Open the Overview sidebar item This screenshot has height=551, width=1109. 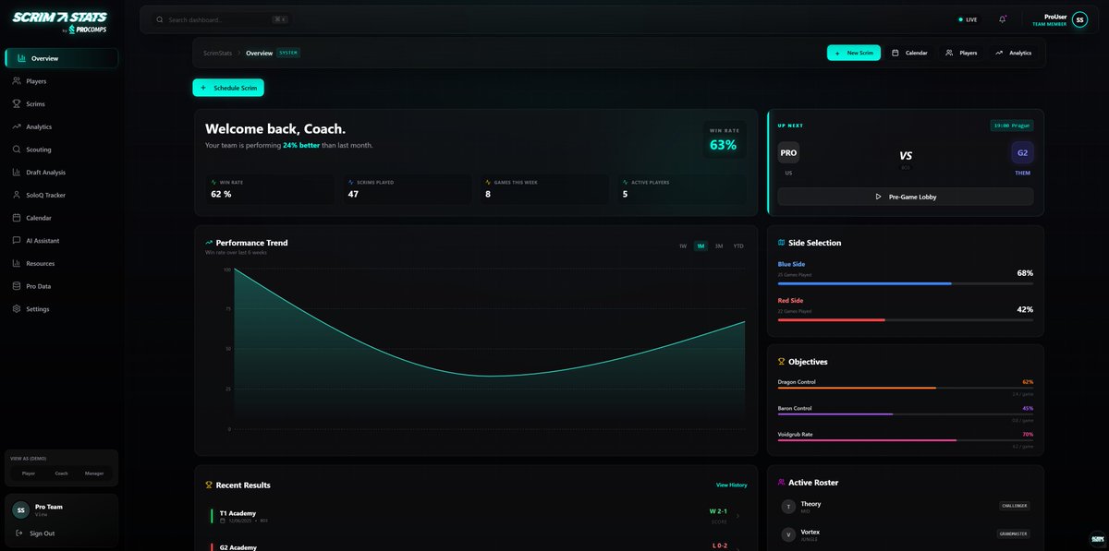tap(61, 58)
